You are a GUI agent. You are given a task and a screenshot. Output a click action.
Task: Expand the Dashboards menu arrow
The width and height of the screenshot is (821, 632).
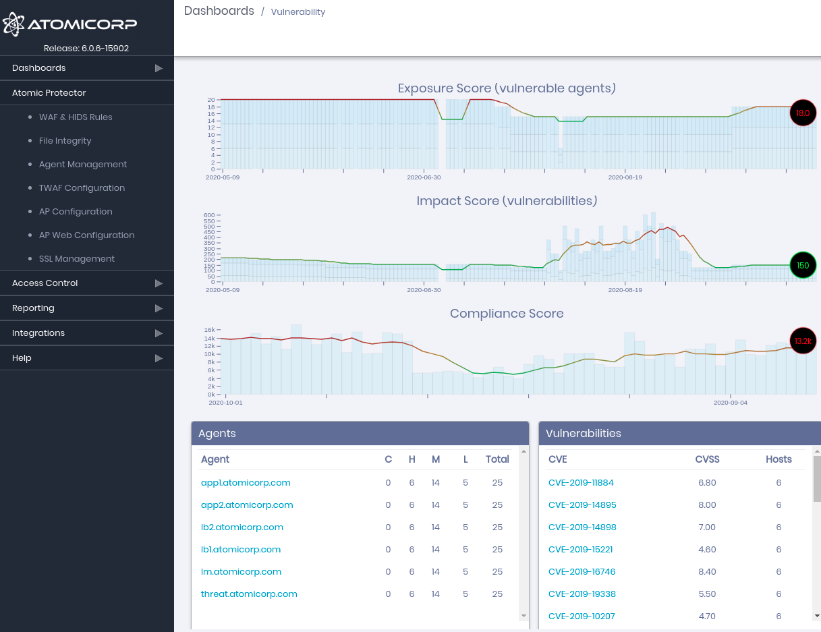click(159, 68)
